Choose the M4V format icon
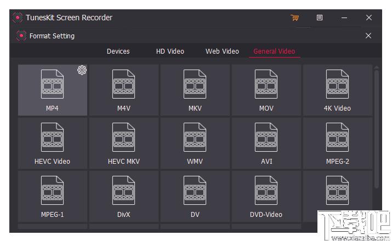The height and width of the screenshot is (241, 392). (123, 84)
